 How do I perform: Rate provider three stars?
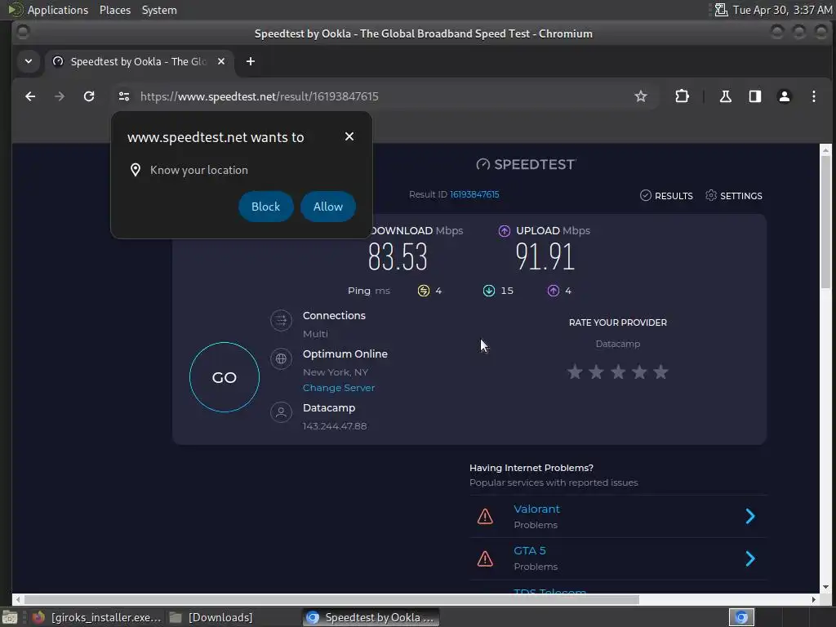(x=618, y=371)
